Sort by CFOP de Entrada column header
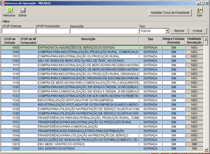The width and height of the screenshot is (210, 154). click(10, 41)
